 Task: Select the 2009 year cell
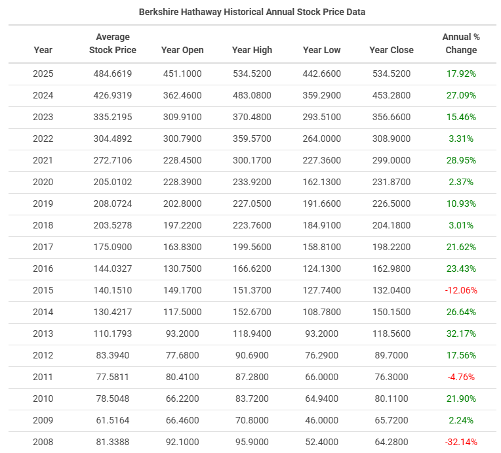[x=43, y=420]
